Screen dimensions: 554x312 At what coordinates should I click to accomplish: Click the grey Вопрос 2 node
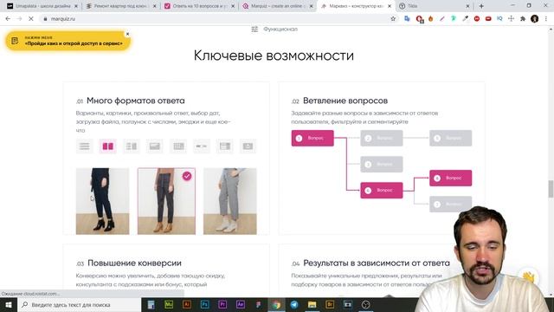381,138
